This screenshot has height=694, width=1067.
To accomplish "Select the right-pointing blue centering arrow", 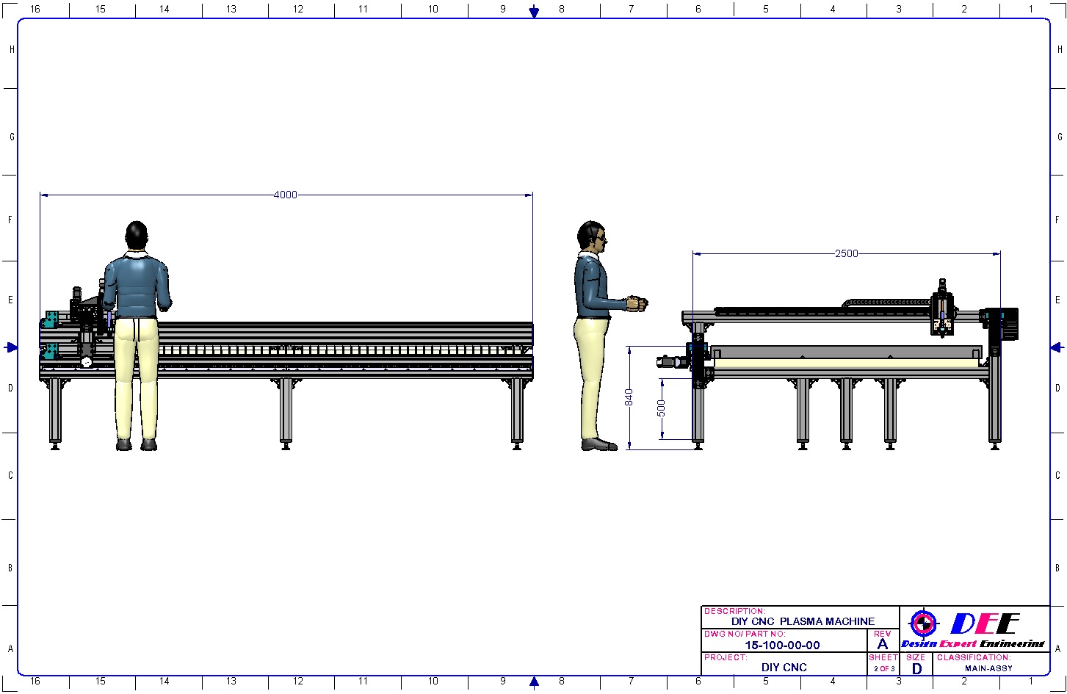I will [12, 347].
